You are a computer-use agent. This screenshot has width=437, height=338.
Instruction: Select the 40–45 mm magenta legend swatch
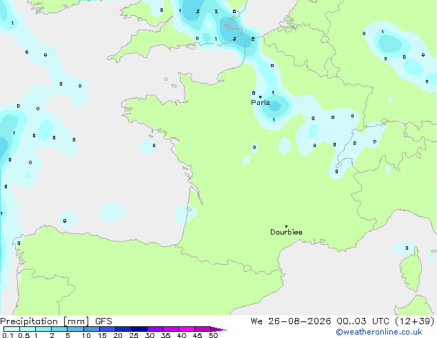coord(187,329)
